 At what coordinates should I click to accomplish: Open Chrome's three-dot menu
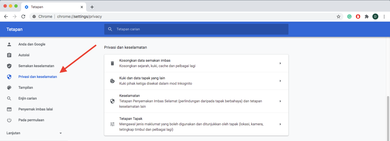pyautogui.click(x=384, y=17)
